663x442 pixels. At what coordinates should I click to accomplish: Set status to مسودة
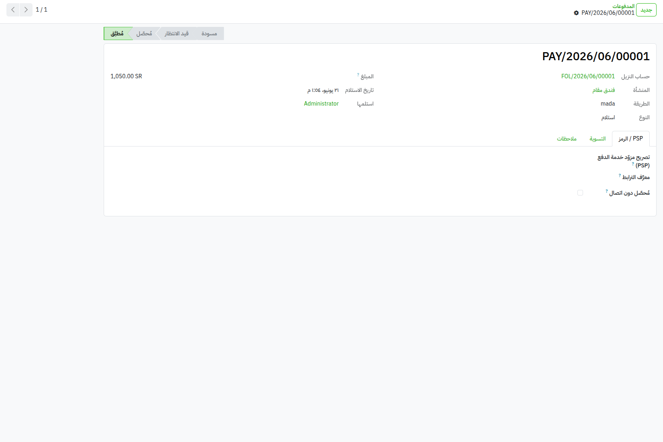pyautogui.click(x=209, y=33)
